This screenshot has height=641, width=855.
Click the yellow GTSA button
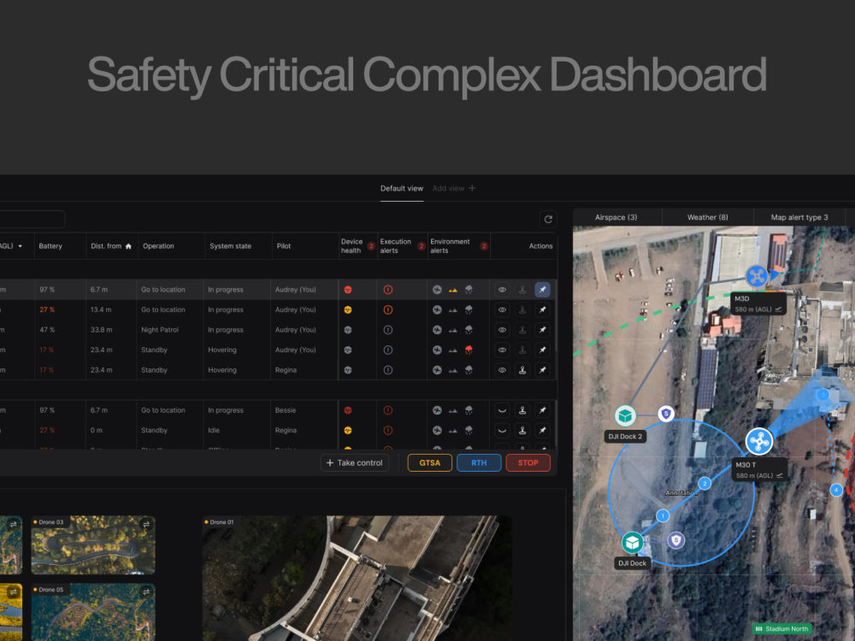pyautogui.click(x=430, y=462)
